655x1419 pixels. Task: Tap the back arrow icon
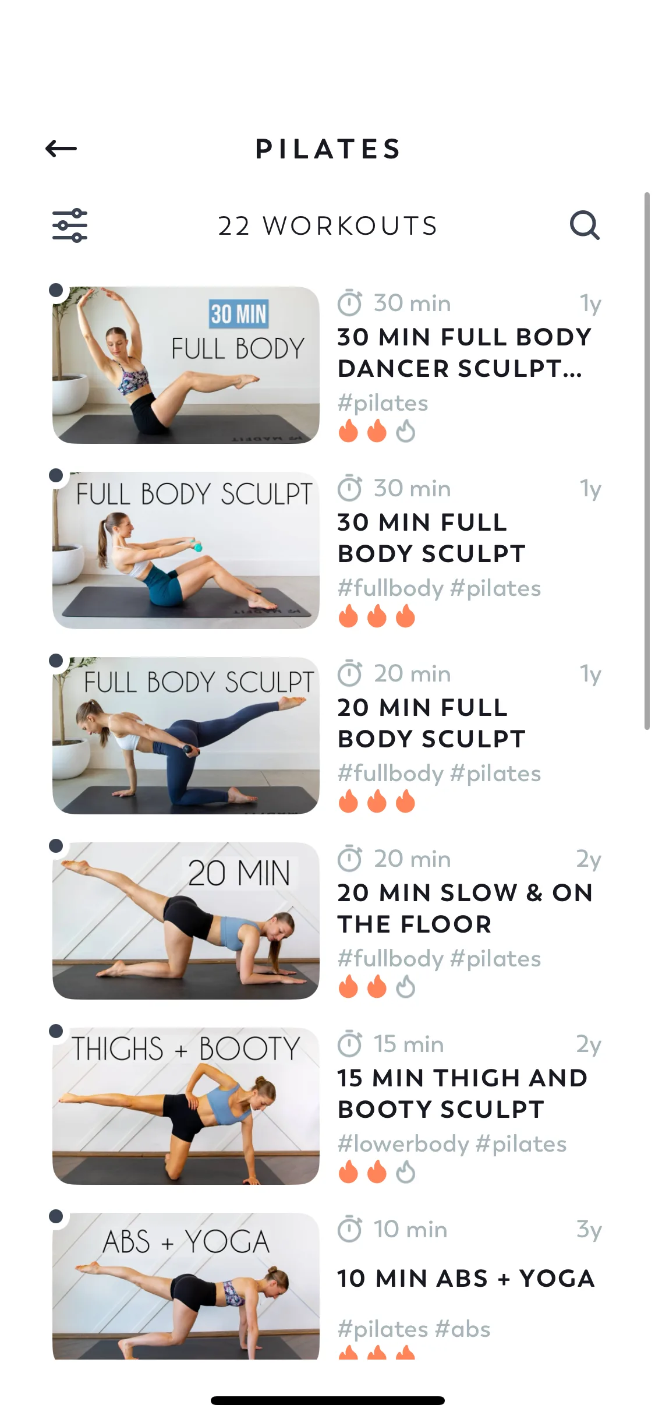(x=61, y=149)
